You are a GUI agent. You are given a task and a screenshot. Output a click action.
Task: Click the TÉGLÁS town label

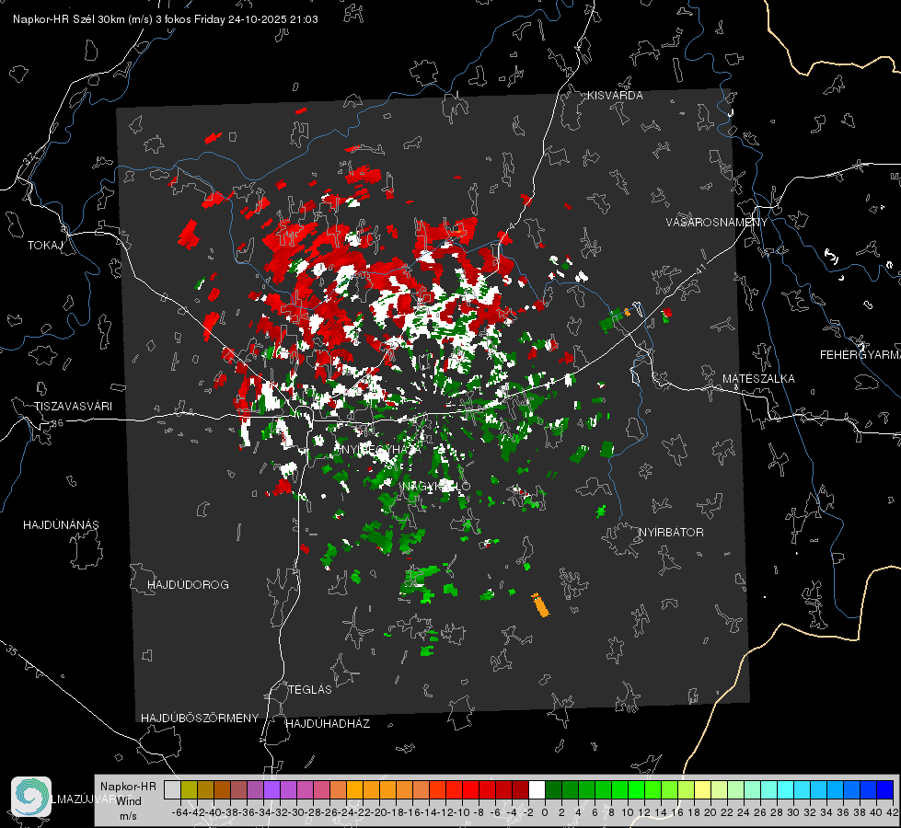coord(310,690)
